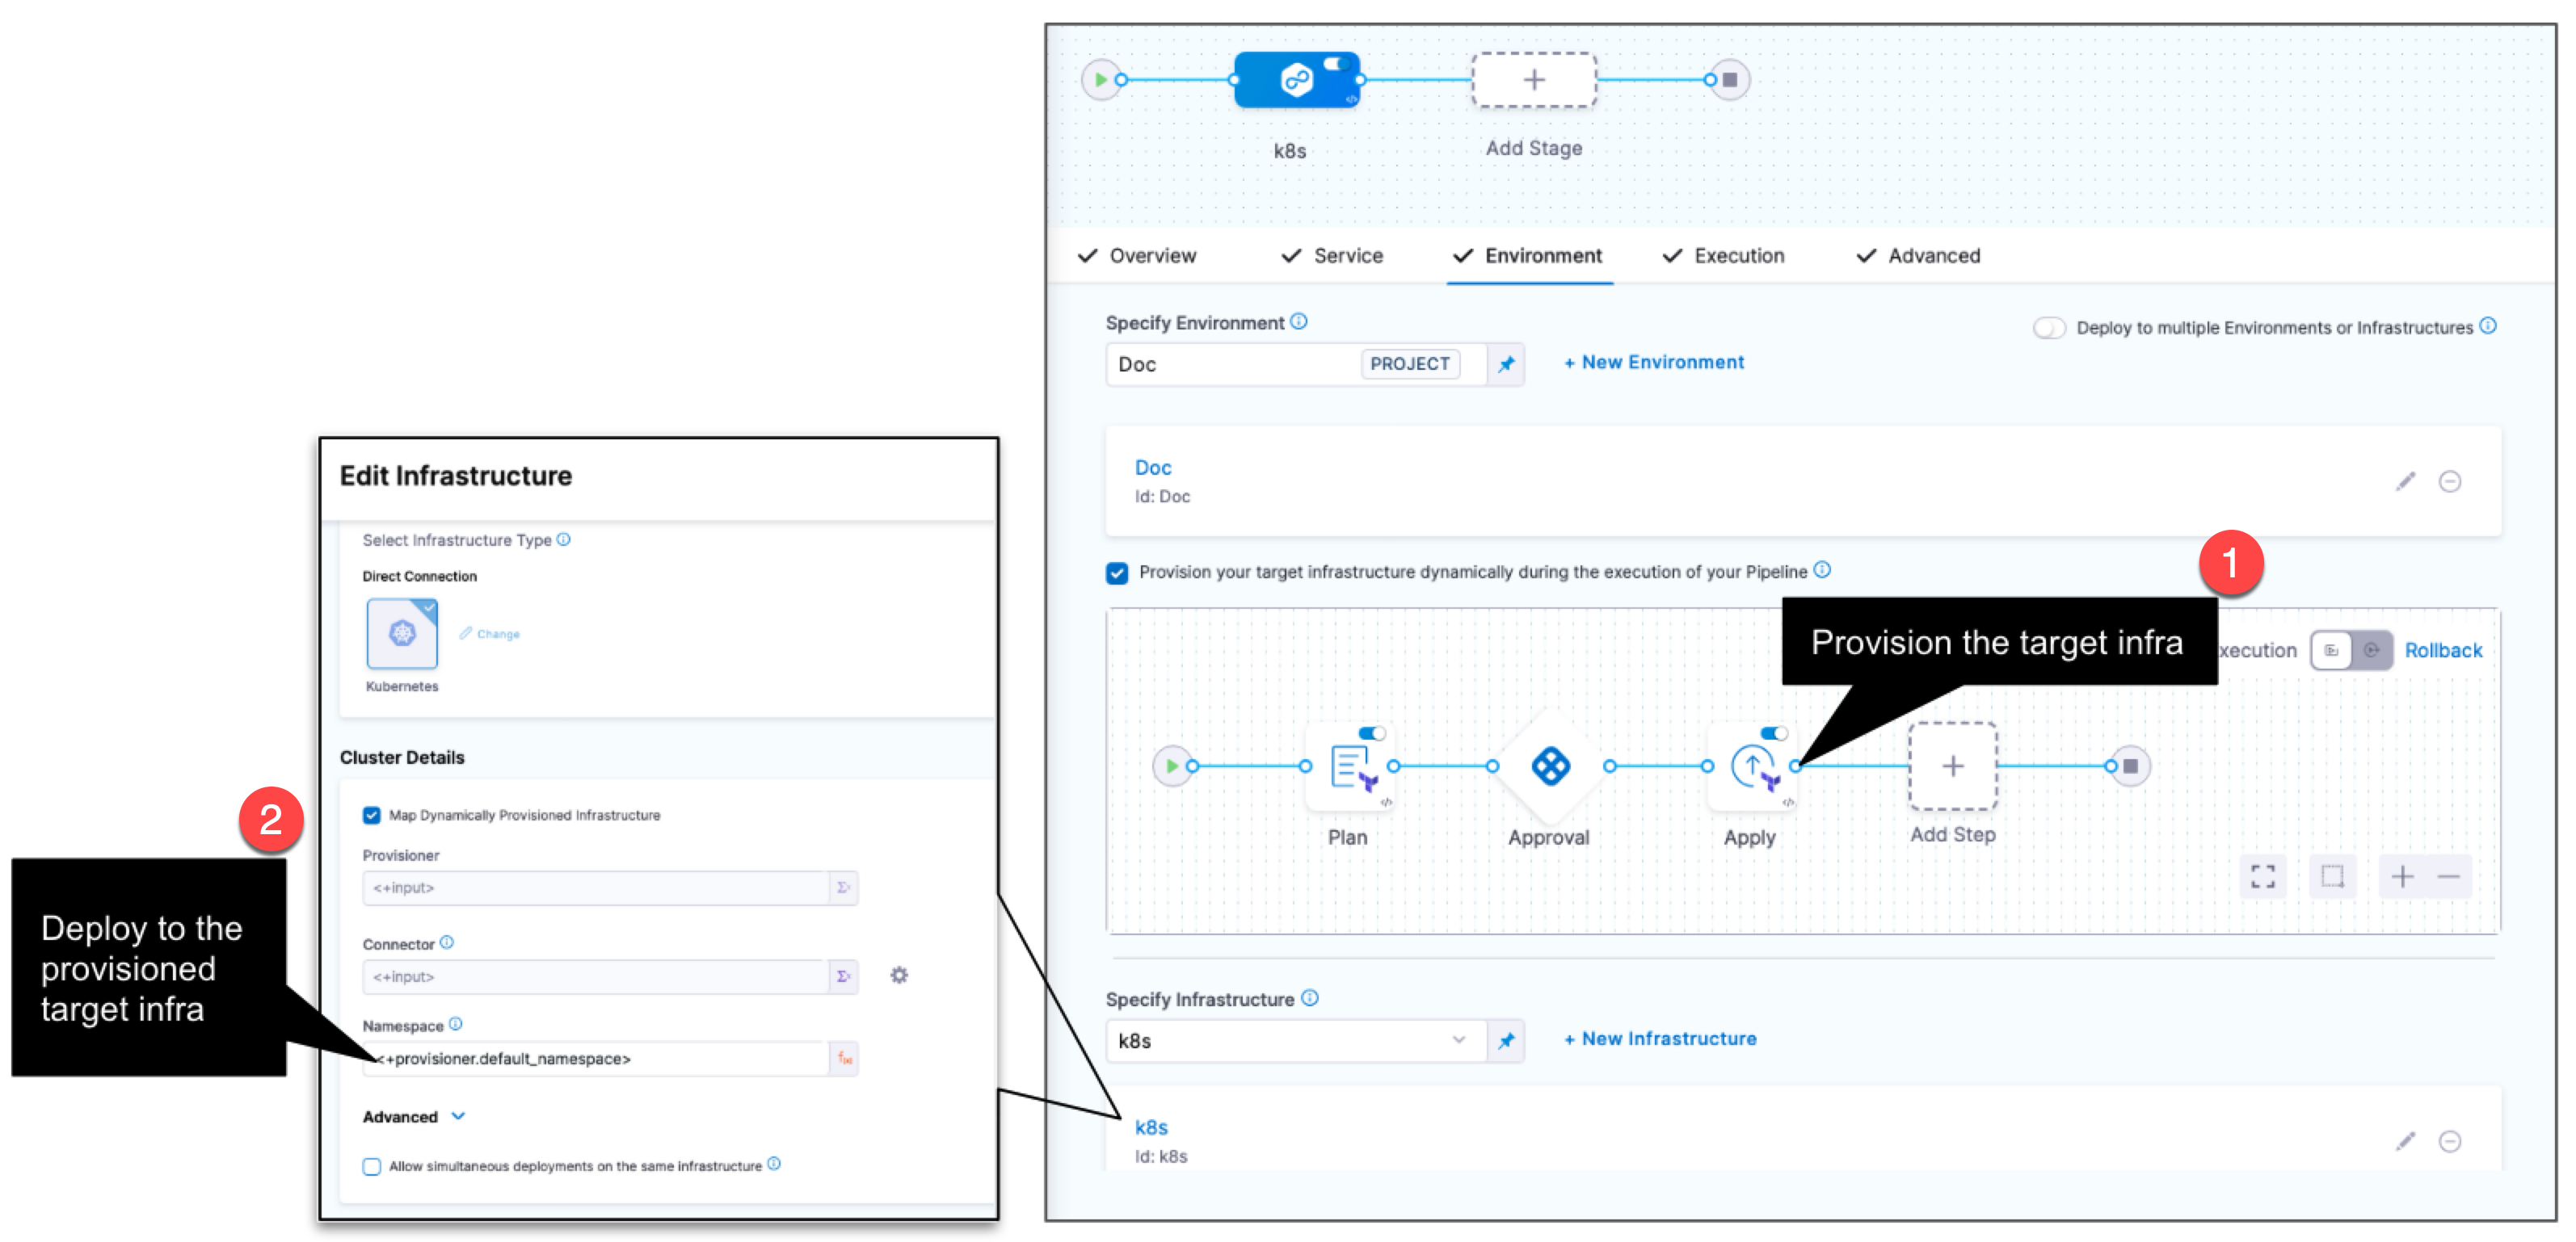Image resolution: width=2576 pixels, height=1242 pixels.
Task: Uncheck Provision your target infrastructure dynamically
Action: tap(1117, 573)
